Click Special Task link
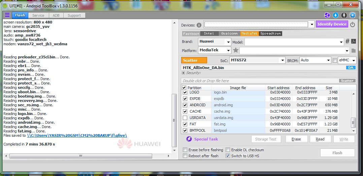 click(206, 139)
